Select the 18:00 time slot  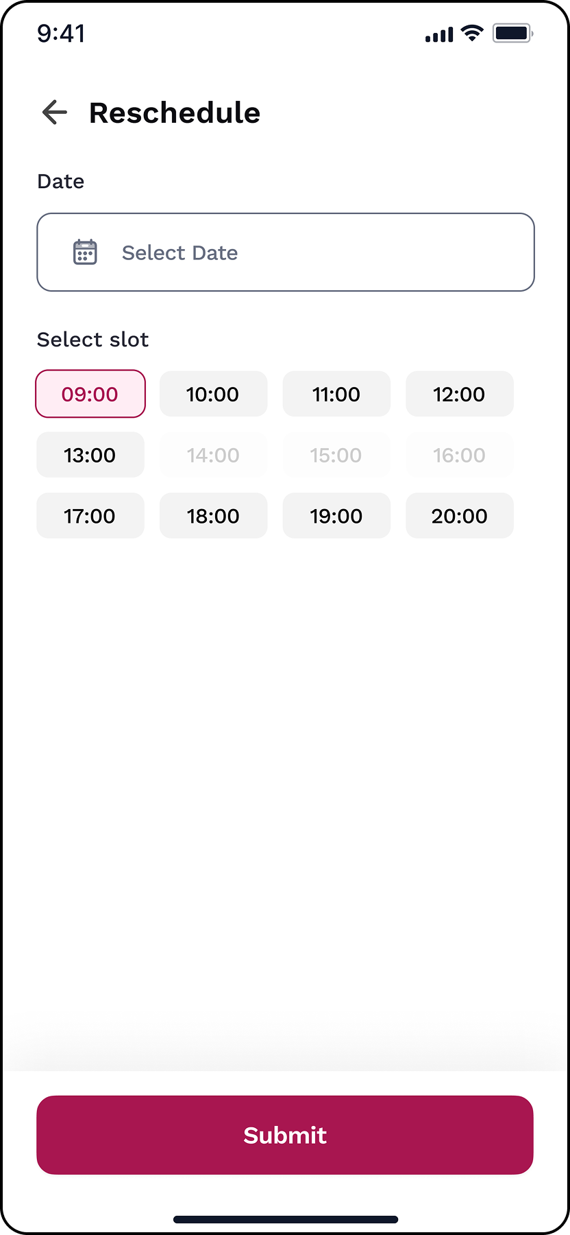[x=213, y=516]
